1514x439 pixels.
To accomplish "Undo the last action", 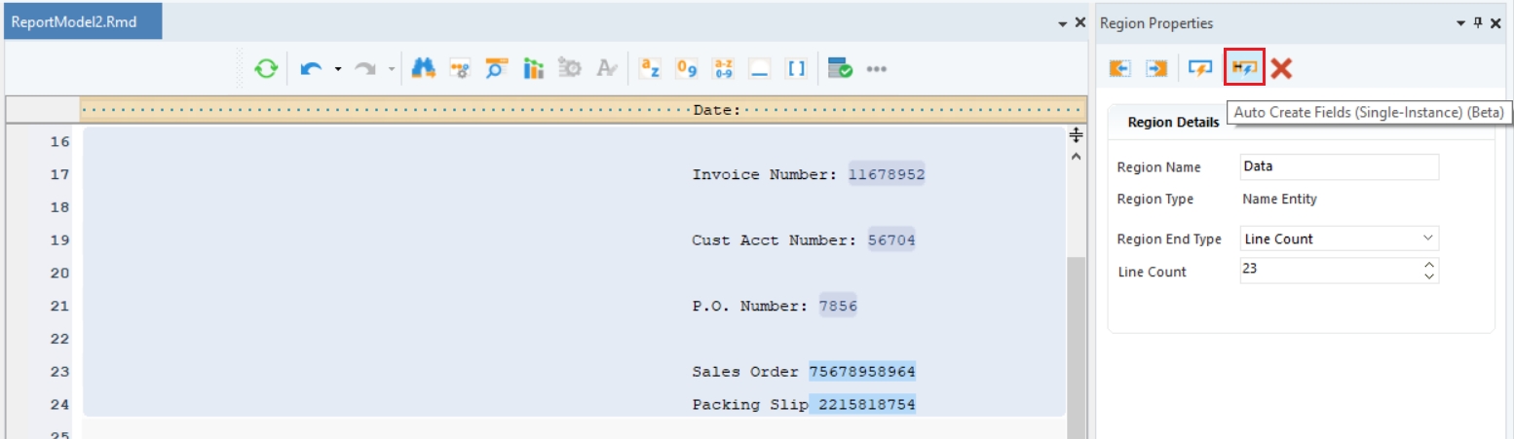I will [312, 69].
